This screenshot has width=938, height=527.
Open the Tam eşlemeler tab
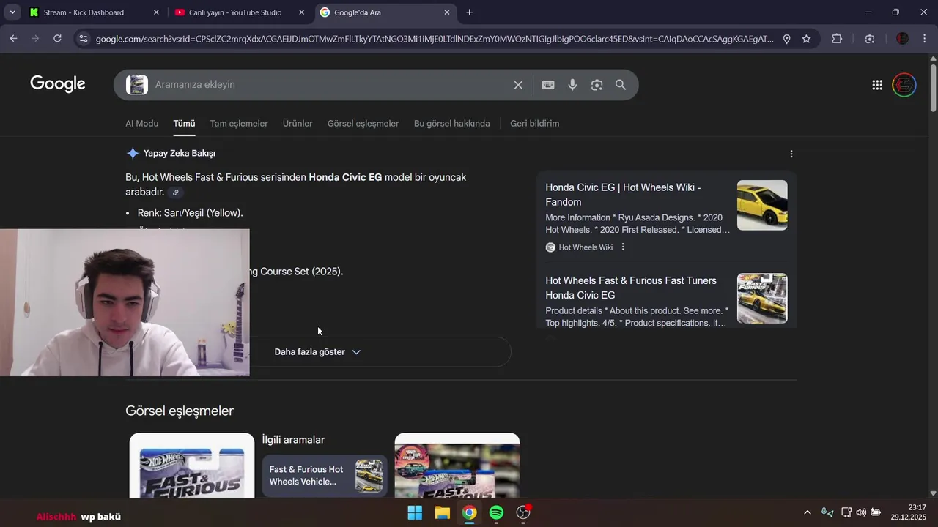pyautogui.click(x=239, y=124)
